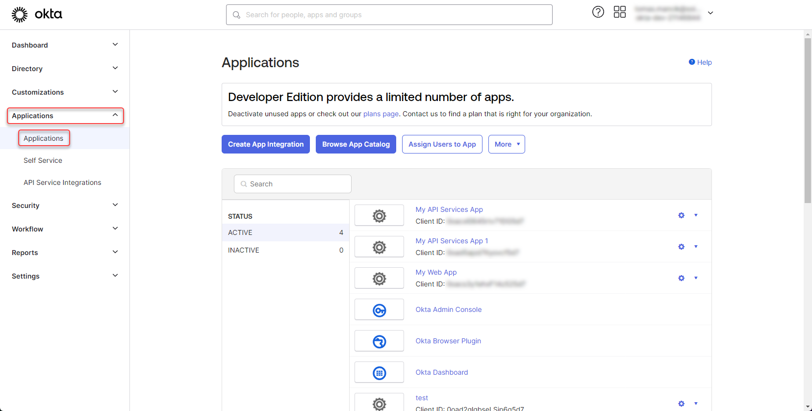Select Self Service in sidebar
The width and height of the screenshot is (812, 411).
43,160
